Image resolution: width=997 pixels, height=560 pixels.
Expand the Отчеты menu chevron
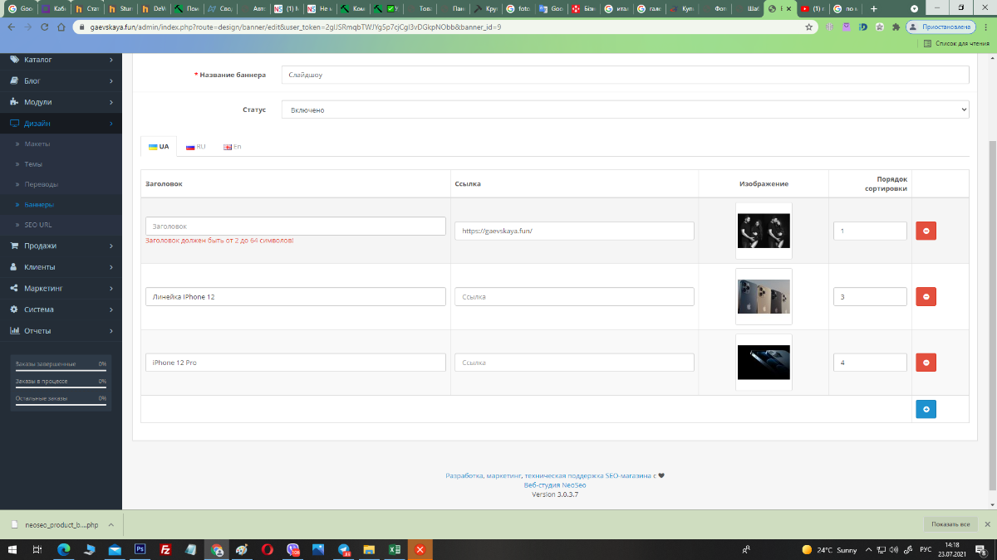pyautogui.click(x=111, y=330)
